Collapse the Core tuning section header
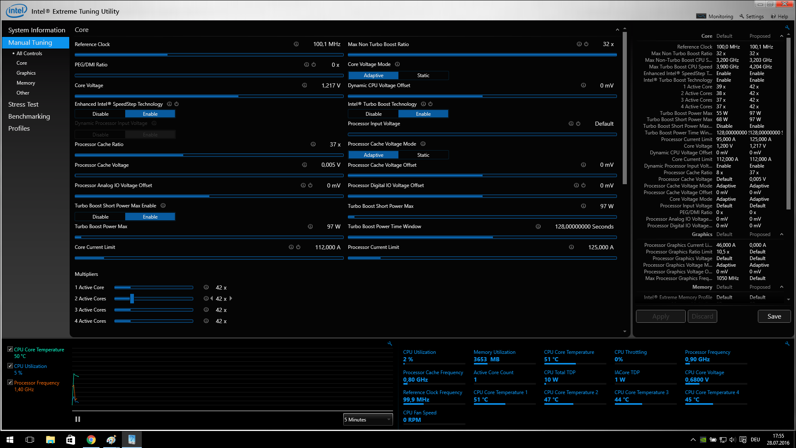Image resolution: width=796 pixels, height=448 pixels. (x=617, y=30)
